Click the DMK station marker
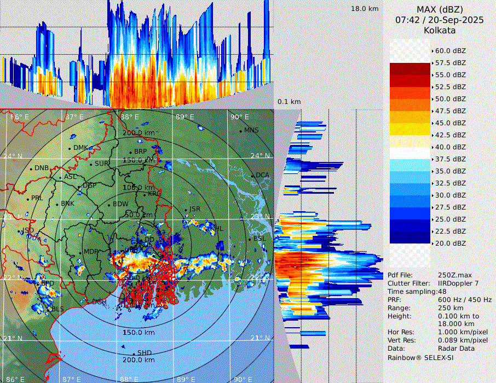496x383 pixels. coord(70,148)
